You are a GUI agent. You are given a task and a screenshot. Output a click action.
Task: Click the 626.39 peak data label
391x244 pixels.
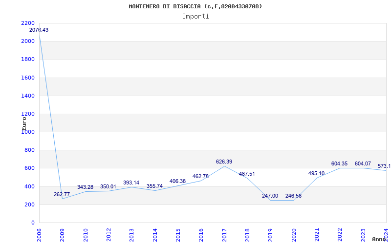click(x=224, y=162)
